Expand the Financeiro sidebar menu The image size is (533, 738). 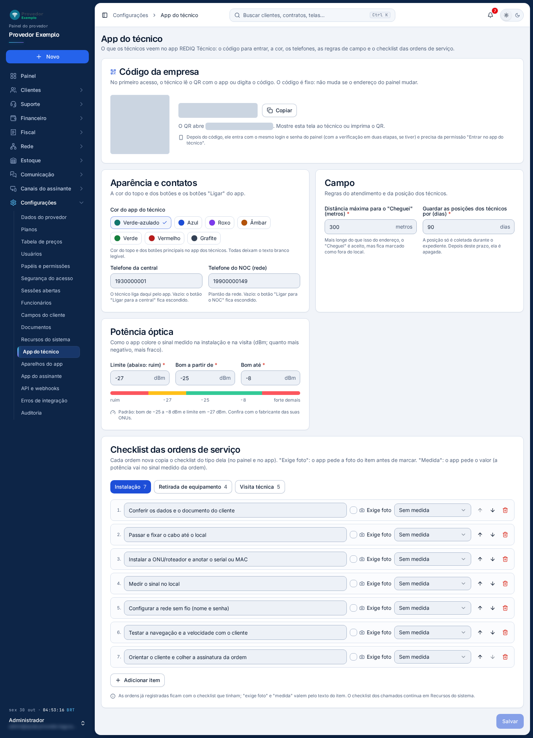[47, 118]
